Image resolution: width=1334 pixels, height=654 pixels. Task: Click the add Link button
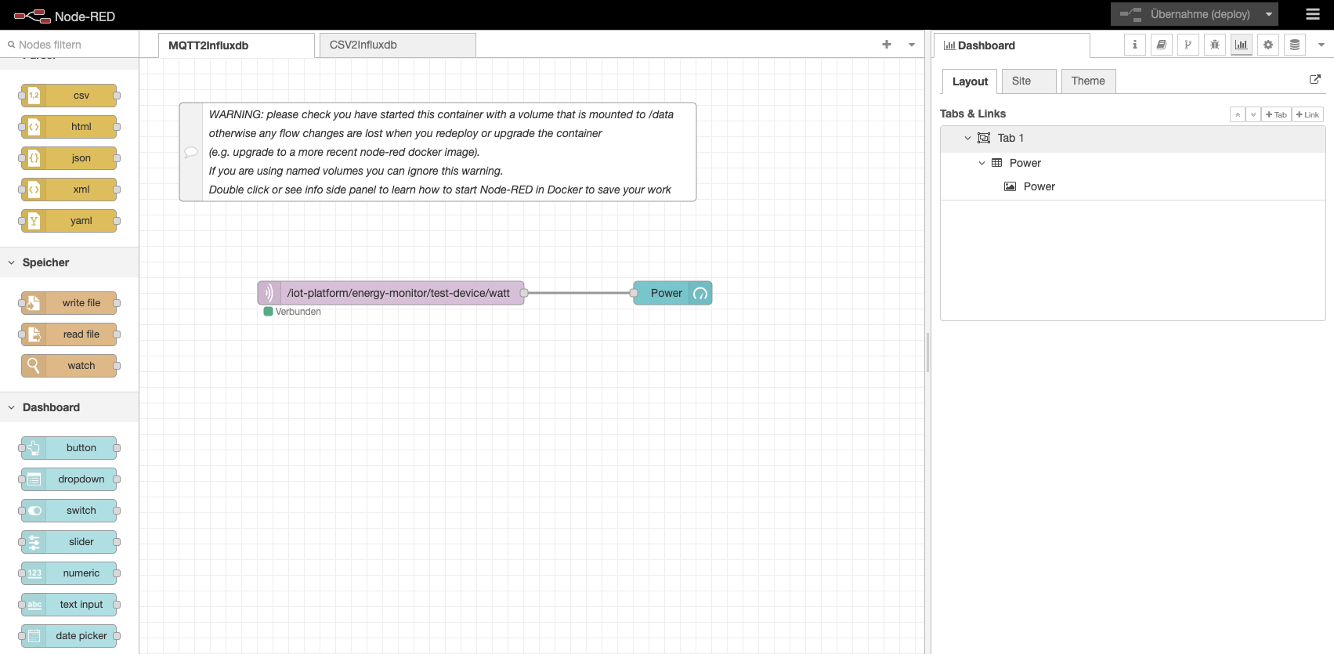tap(1307, 114)
